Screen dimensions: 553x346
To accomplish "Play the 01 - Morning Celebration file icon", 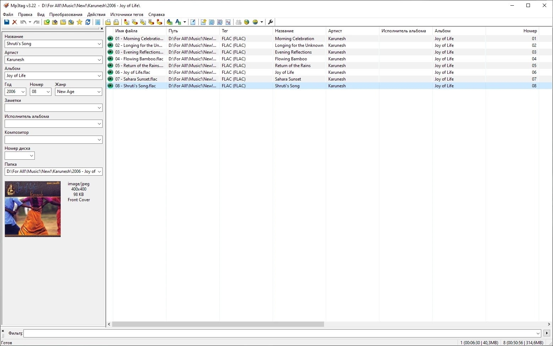I will pyautogui.click(x=110, y=39).
